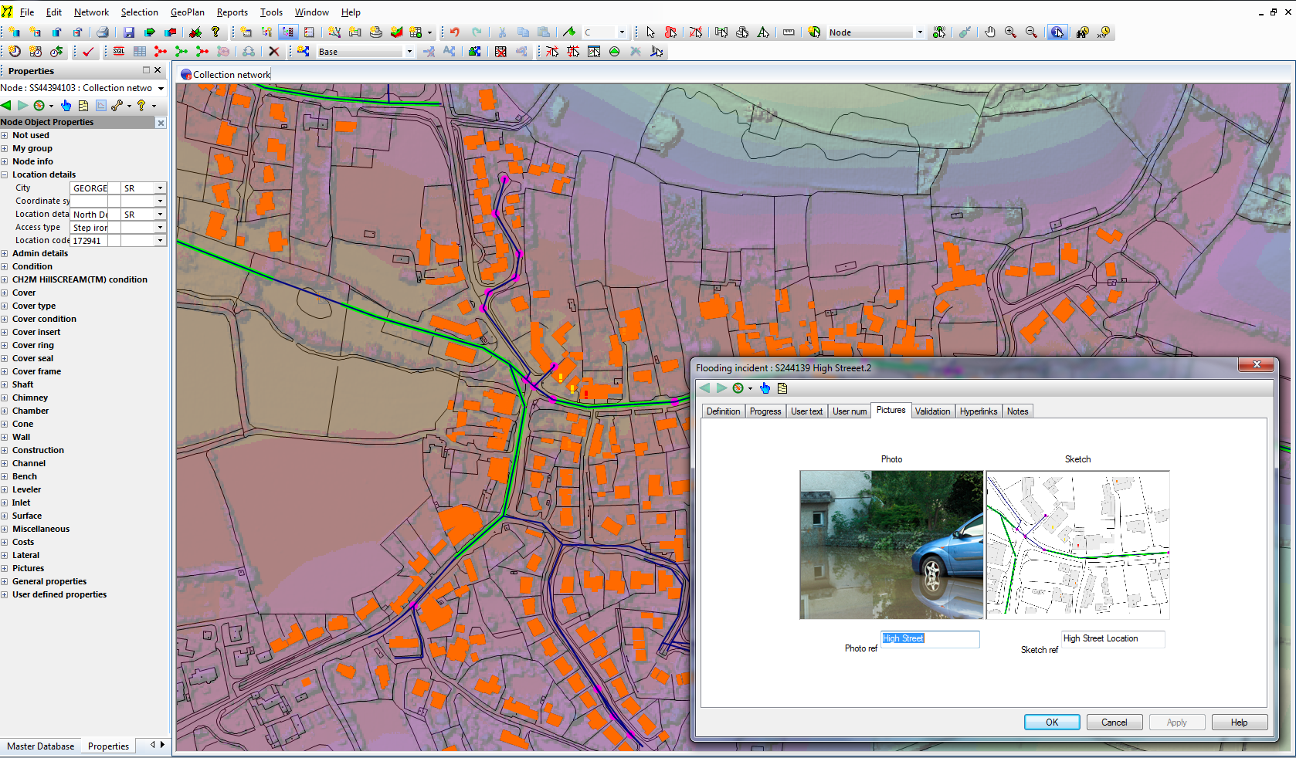Click the Zoom out magnifier
Screen dimensions: 1296x758
(1031, 32)
